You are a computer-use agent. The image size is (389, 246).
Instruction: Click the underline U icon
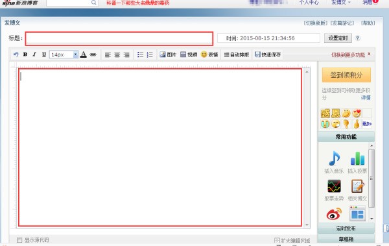(x=44, y=55)
